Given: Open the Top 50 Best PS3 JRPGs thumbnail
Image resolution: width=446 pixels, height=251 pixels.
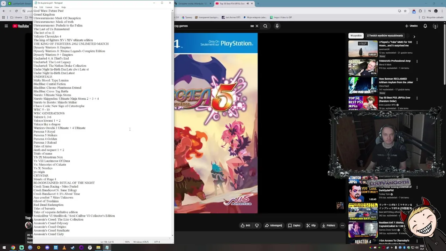Looking at the screenshot, I should (363, 103).
